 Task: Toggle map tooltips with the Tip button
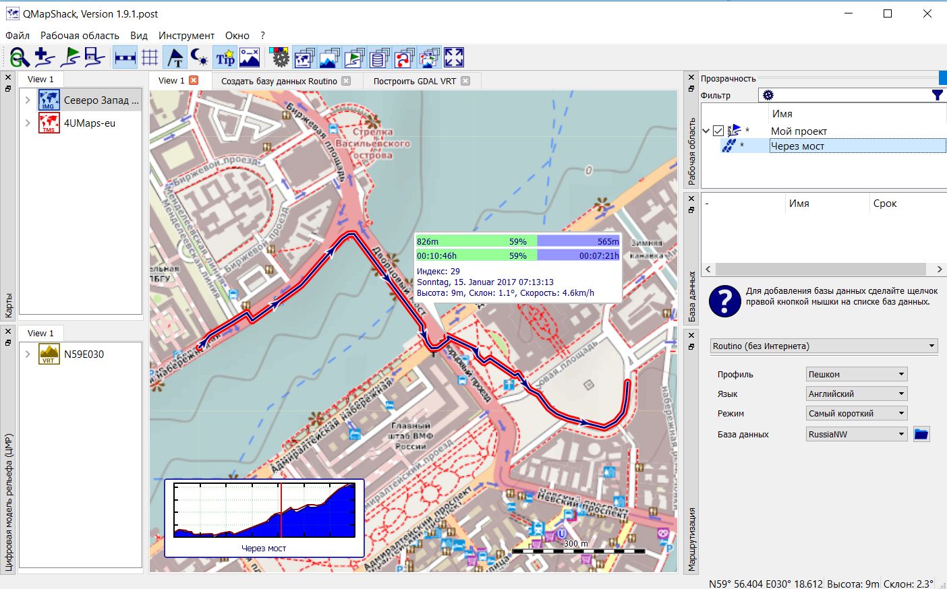coord(225,58)
